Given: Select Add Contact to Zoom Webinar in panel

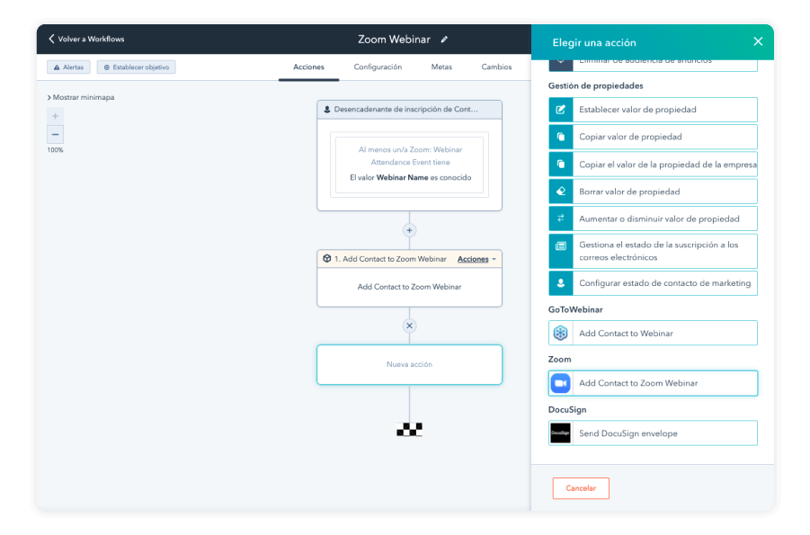Looking at the screenshot, I should (653, 383).
